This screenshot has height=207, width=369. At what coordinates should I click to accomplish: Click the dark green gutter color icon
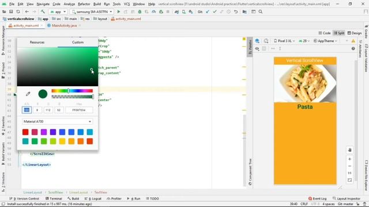[x=15, y=94]
